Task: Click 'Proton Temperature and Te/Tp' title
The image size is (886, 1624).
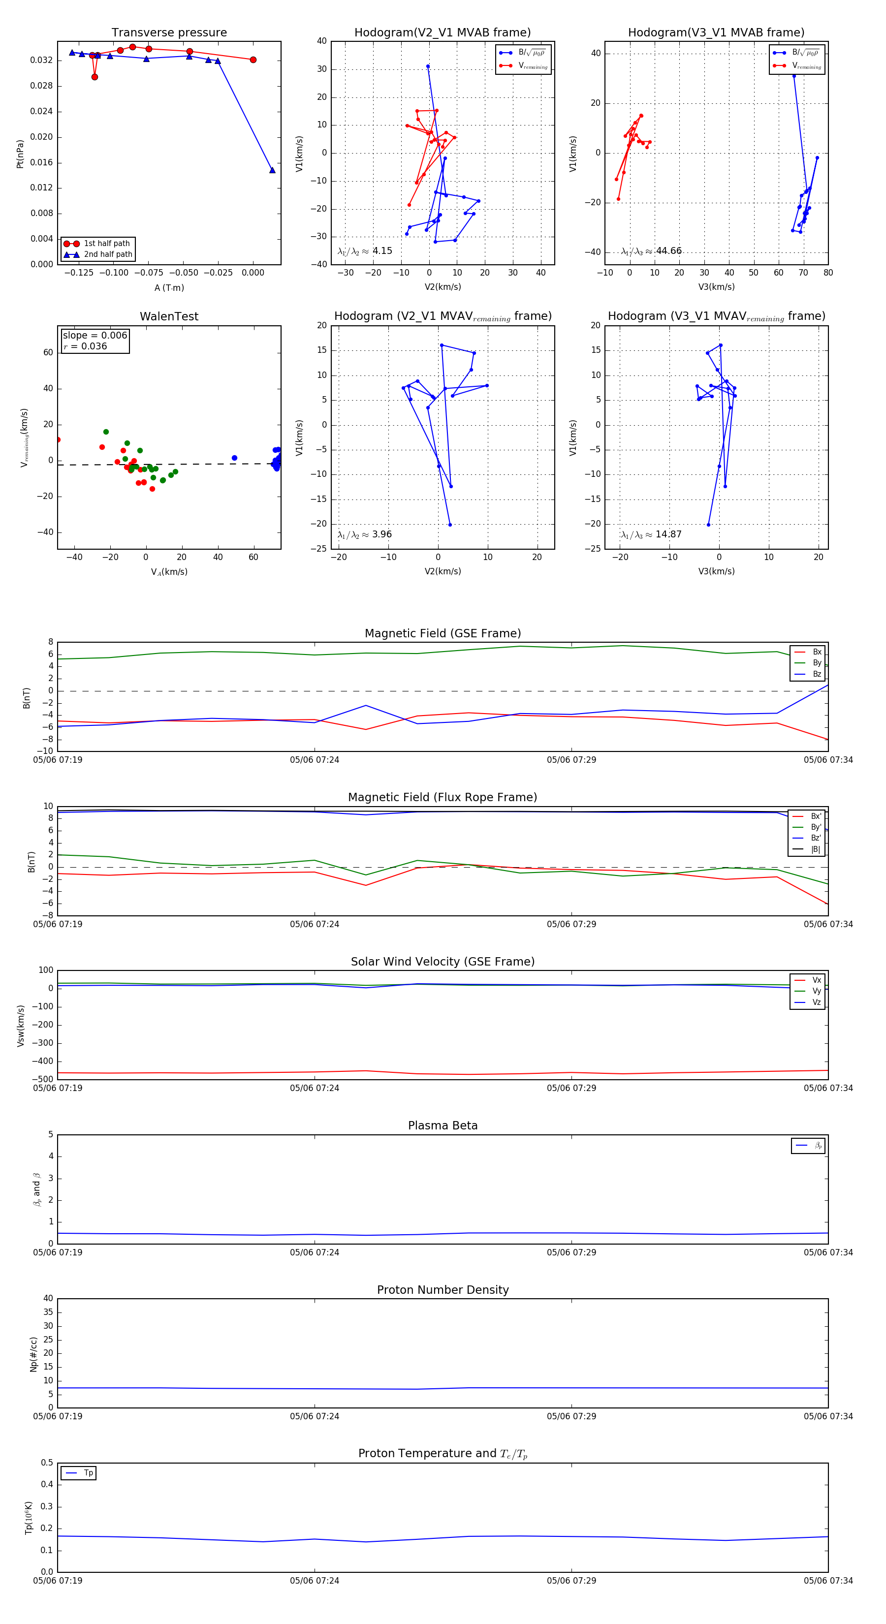Action: 443,1453
